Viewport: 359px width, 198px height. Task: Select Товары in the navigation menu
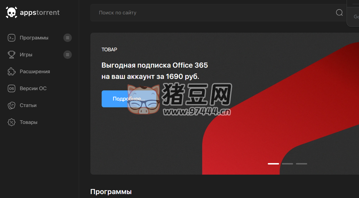28,122
